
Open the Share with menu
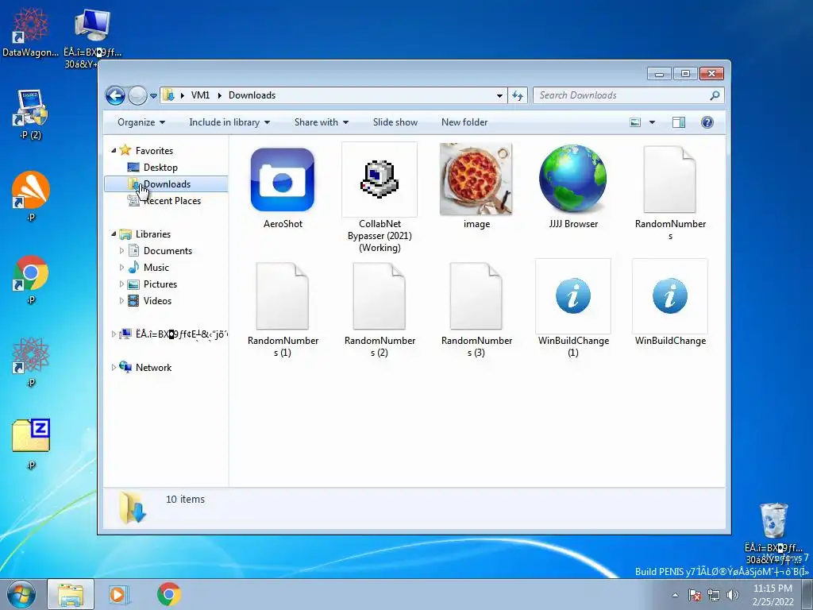click(x=321, y=122)
